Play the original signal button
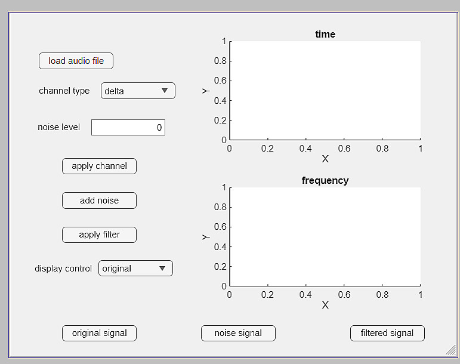This screenshot has height=364, width=460. coord(99,333)
